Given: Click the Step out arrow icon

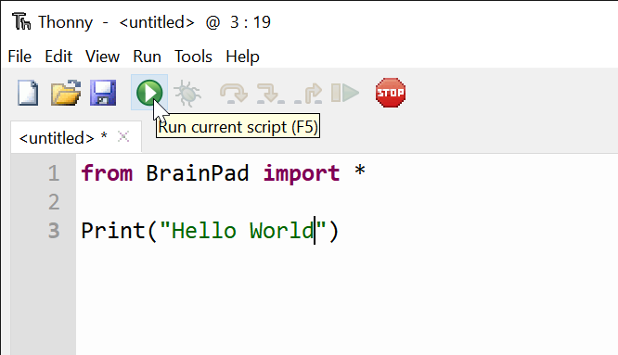Looking at the screenshot, I should [308, 94].
